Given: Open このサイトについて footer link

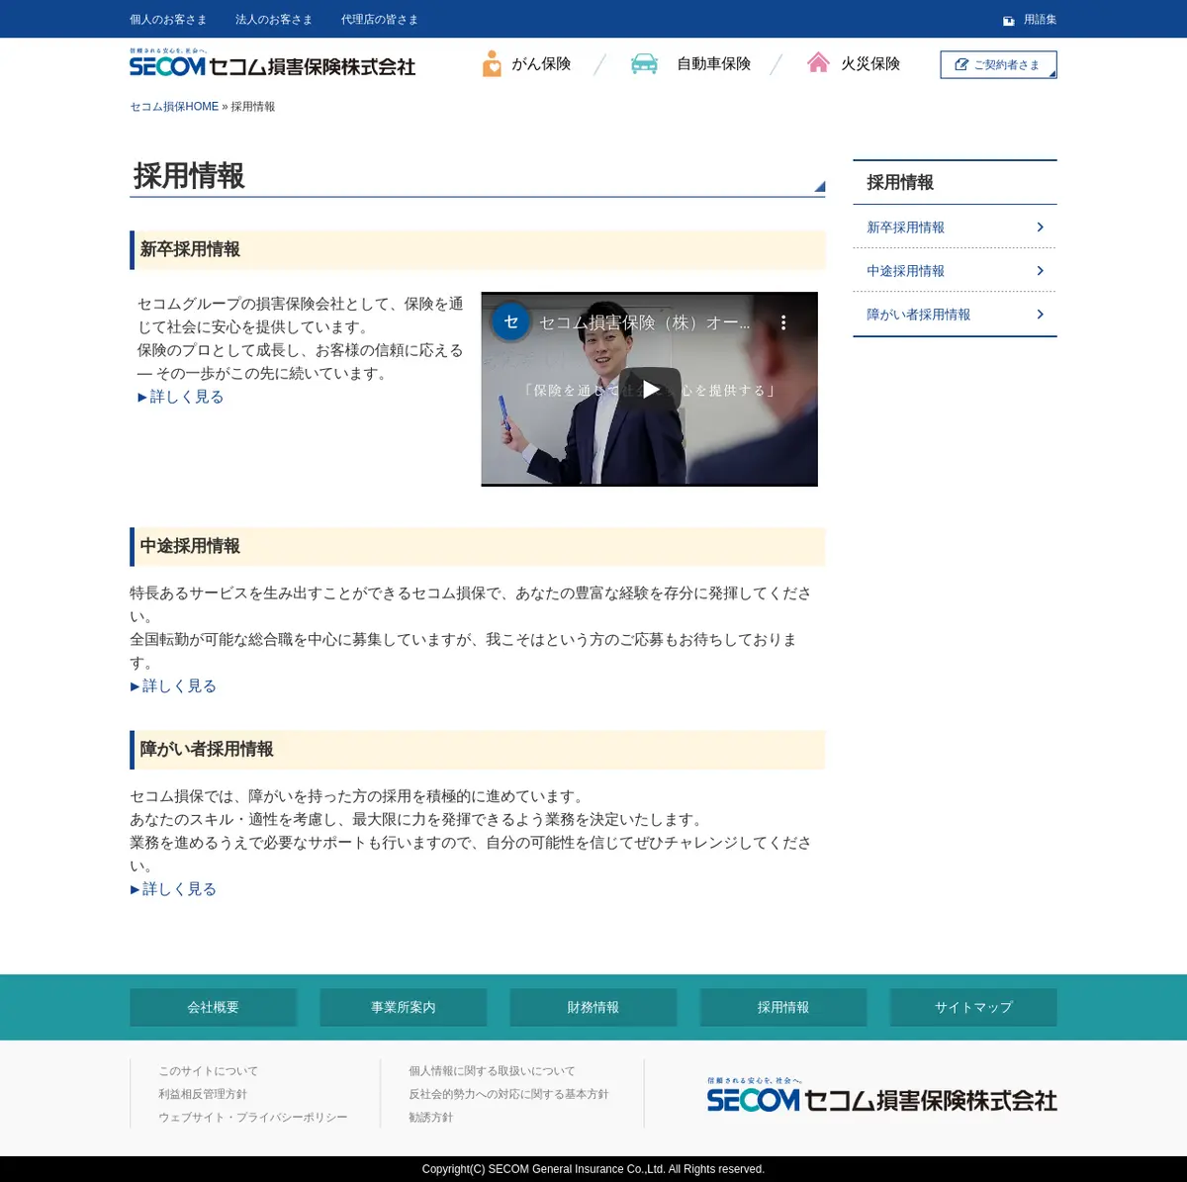Looking at the screenshot, I should [x=209, y=1071].
